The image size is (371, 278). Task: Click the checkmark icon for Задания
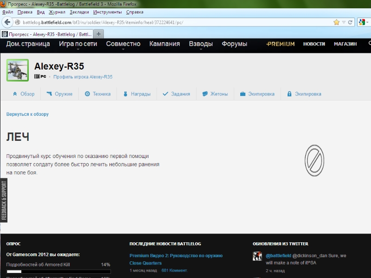[166, 94]
